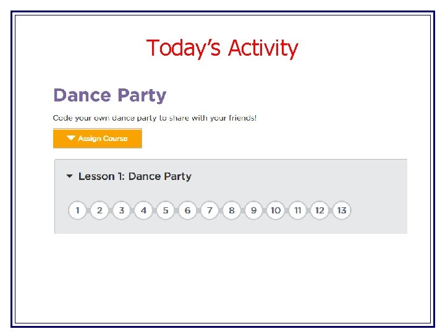Jump to final level 13 bubble

coord(341,210)
